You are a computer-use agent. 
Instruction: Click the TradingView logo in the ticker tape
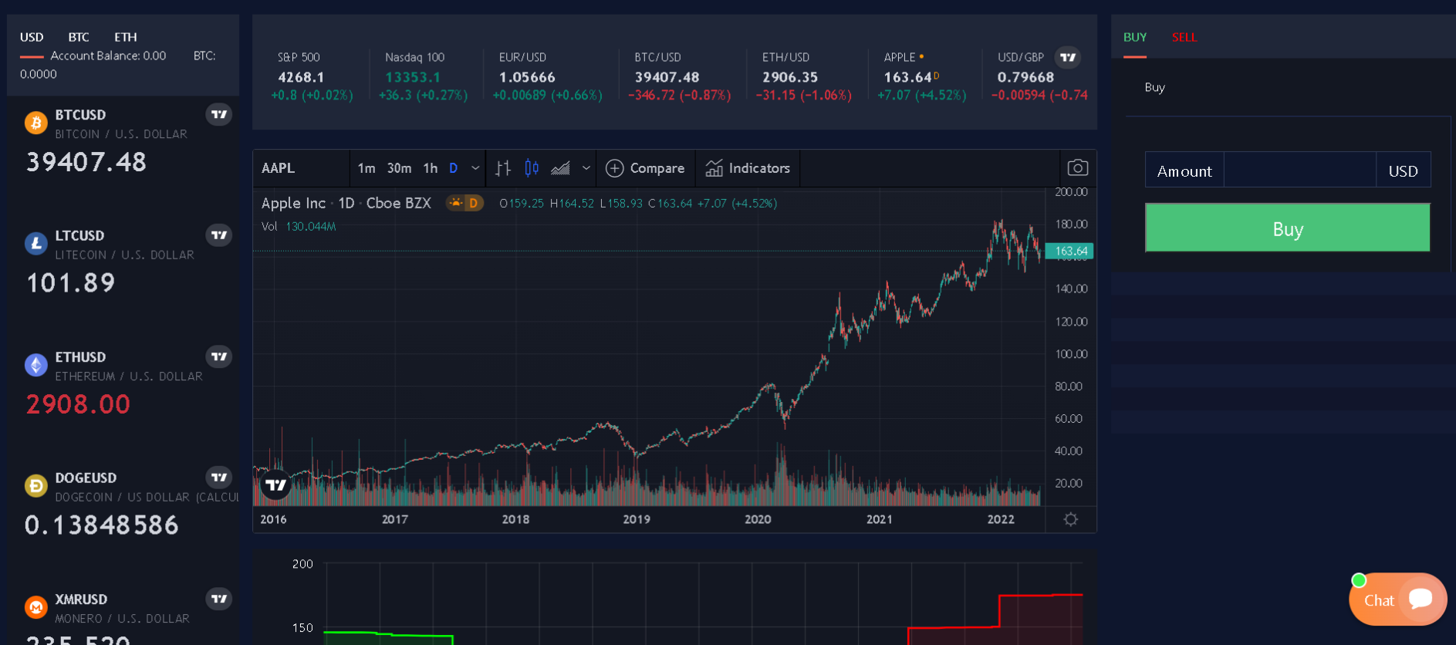tap(1068, 57)
